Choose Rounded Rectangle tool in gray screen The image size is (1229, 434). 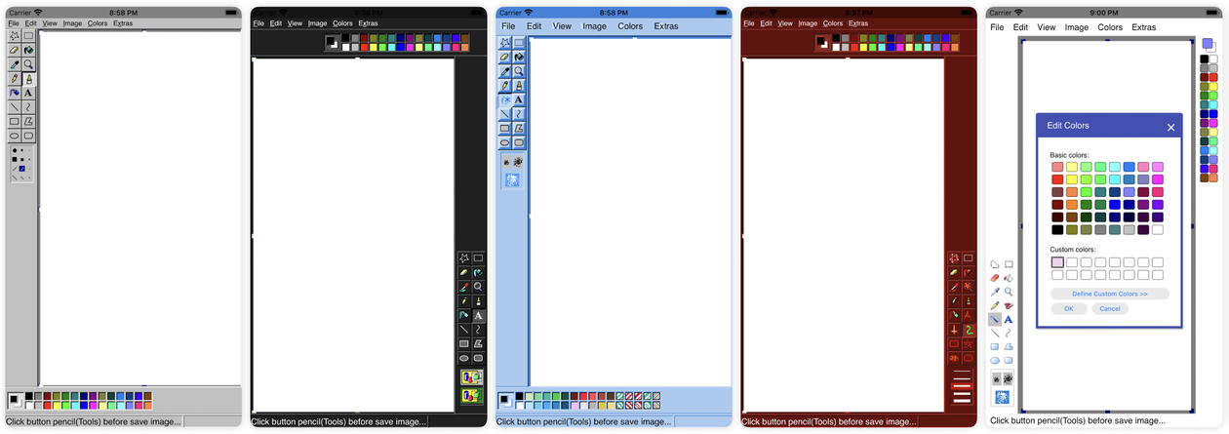pos(28,136)
